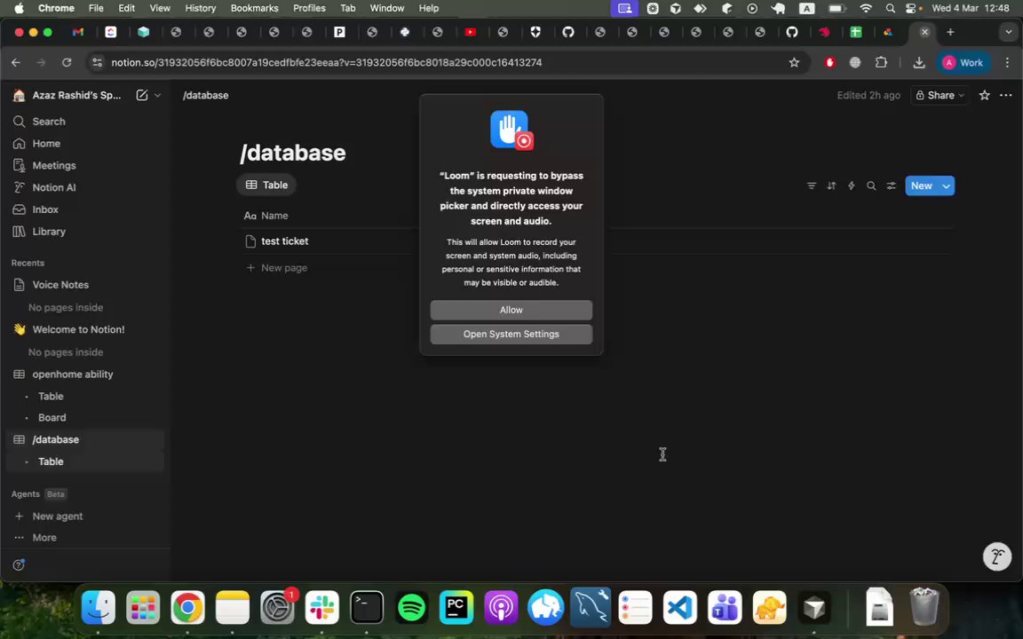Viewport: 1023px width, 639px height.
Task: Create a new page via compose icon
Action: 141,95
